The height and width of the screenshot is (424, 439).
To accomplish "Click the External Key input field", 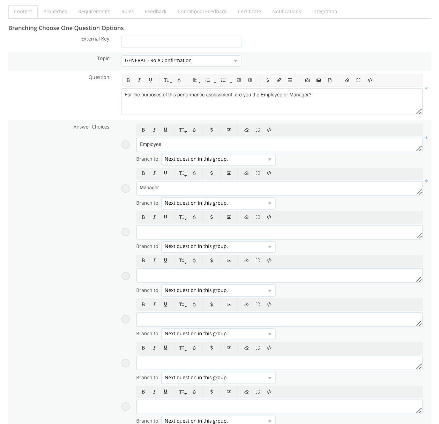I will [x=181, y=42].
